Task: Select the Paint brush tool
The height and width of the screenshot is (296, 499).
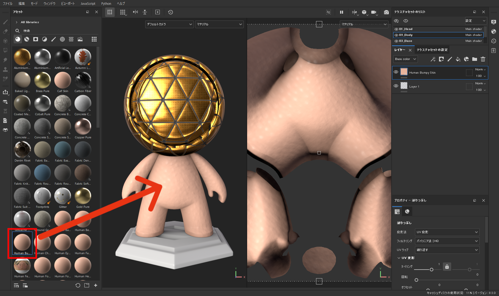Action: coord(5,22)
